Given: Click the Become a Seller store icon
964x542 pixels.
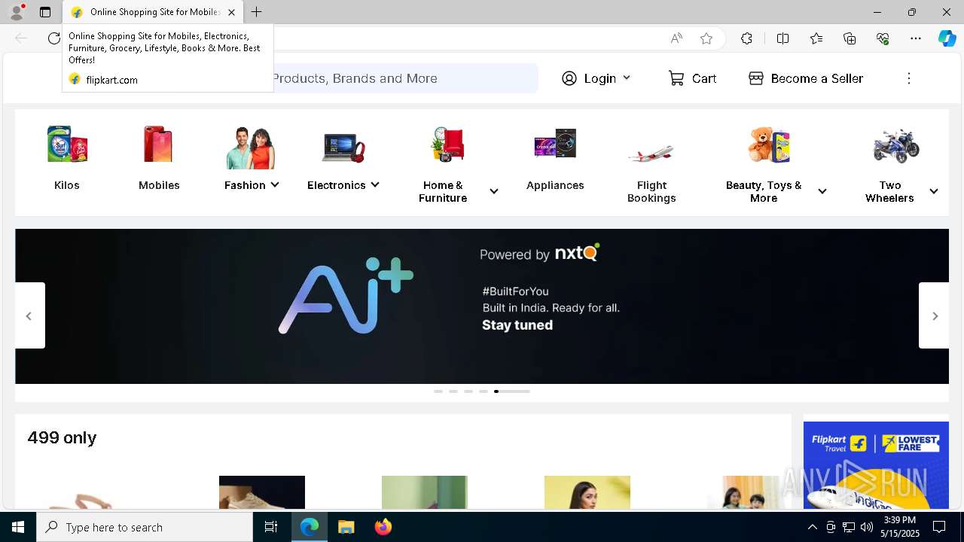Looking at the screenshot, I should point(756,78).
